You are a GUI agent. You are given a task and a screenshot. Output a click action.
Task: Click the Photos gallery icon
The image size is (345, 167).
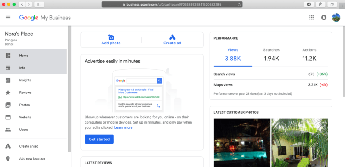(8, 105)
